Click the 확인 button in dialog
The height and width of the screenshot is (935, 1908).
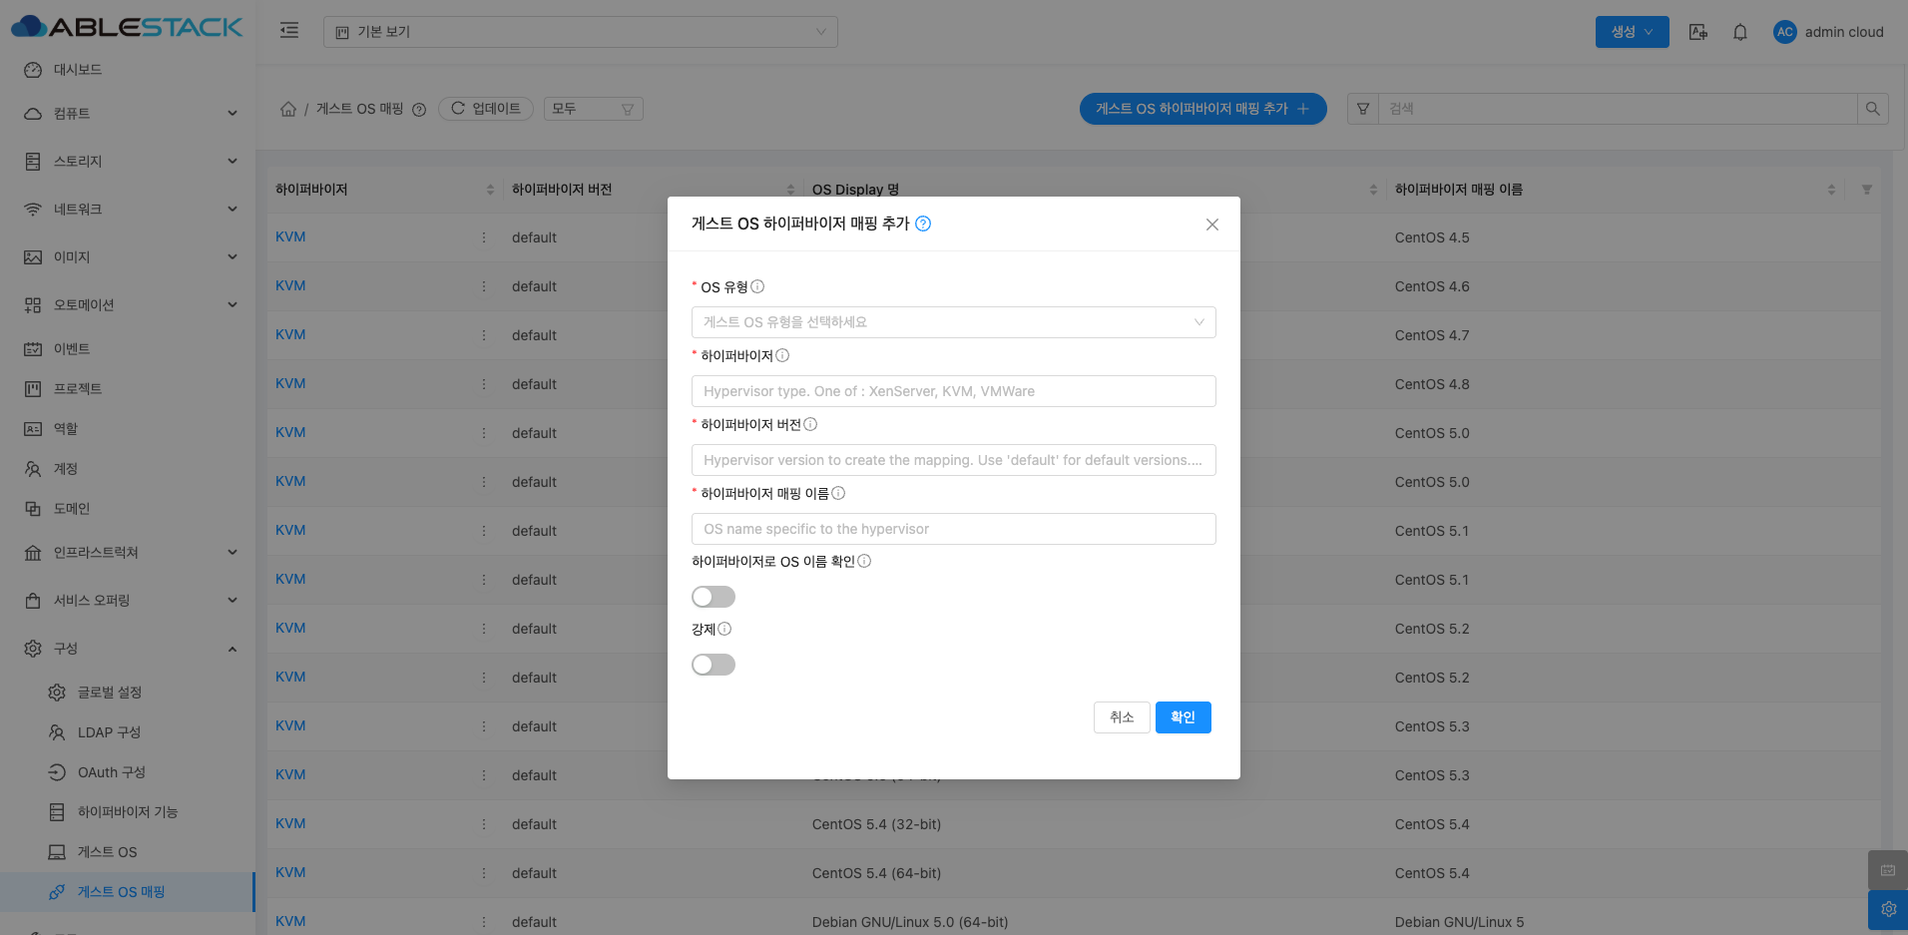[x=1183, y=717]
